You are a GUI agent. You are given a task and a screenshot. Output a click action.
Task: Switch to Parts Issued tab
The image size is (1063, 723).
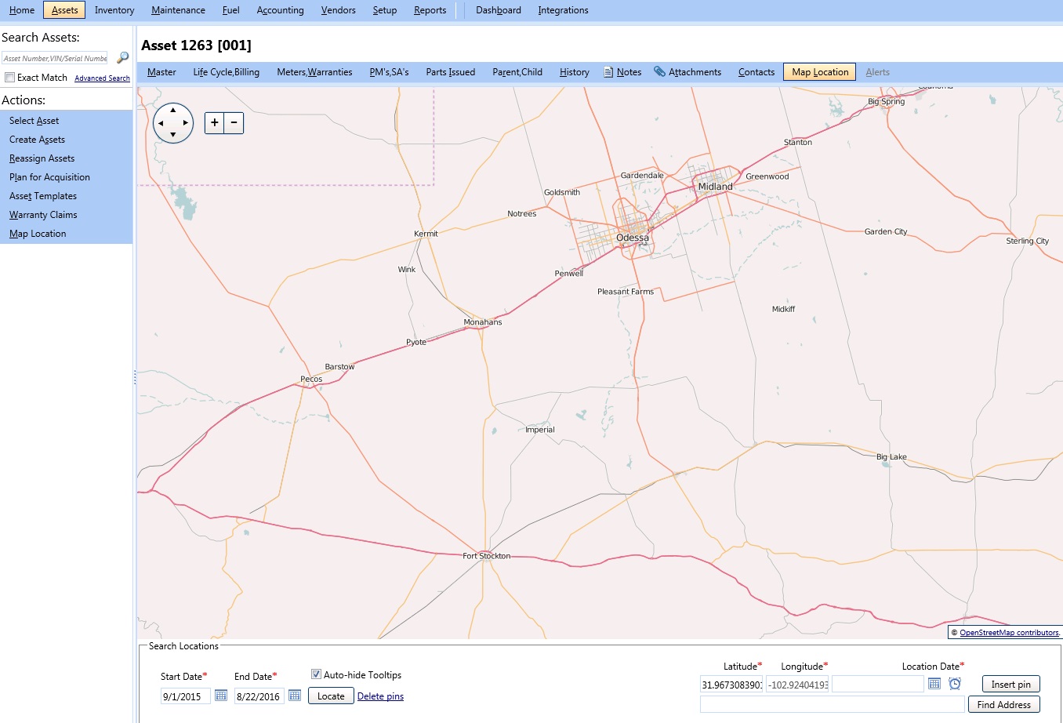[x=450, y=72]
